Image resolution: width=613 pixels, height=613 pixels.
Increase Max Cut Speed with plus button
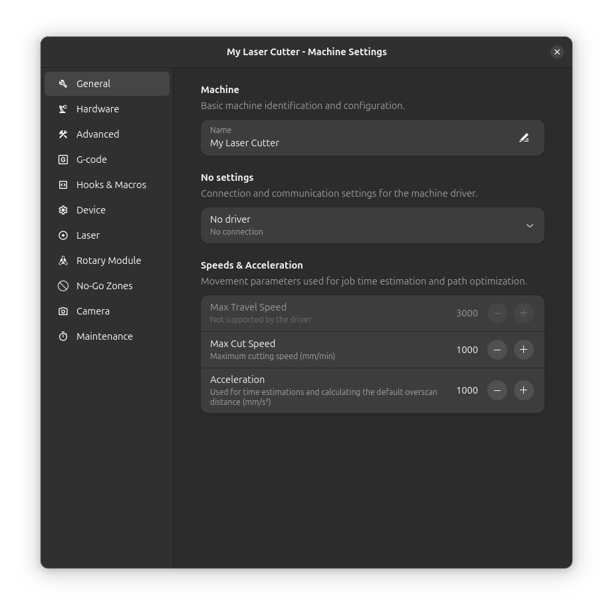(x=524, y=350)
